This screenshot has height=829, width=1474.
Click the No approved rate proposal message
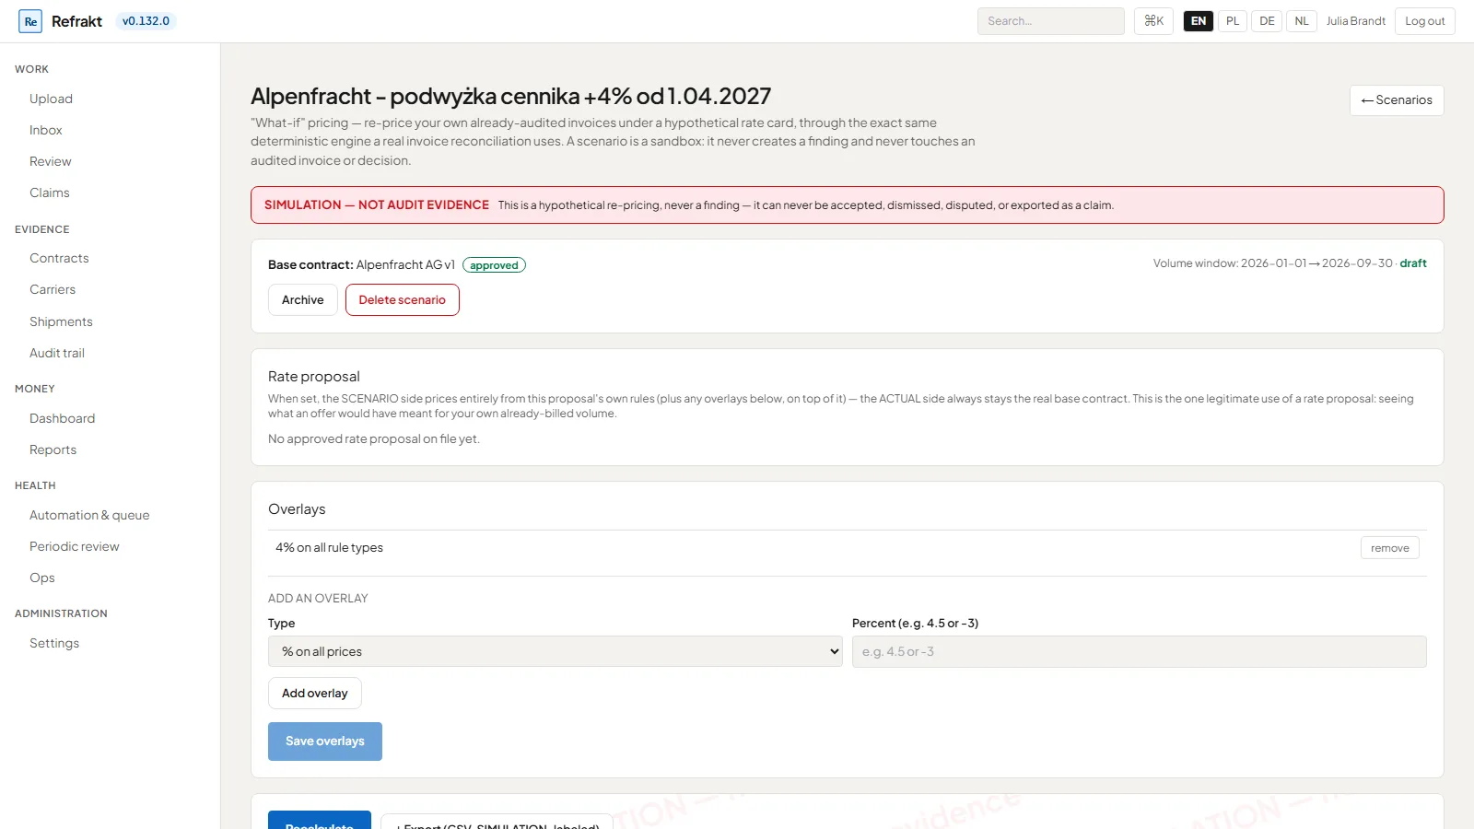click(x=374, y=439)
